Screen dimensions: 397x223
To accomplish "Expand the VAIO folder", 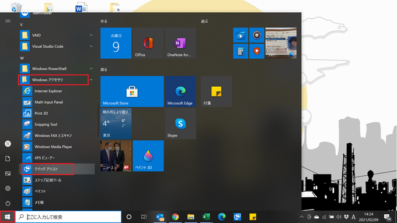I will pyautogui.click(x=57, y=35).
